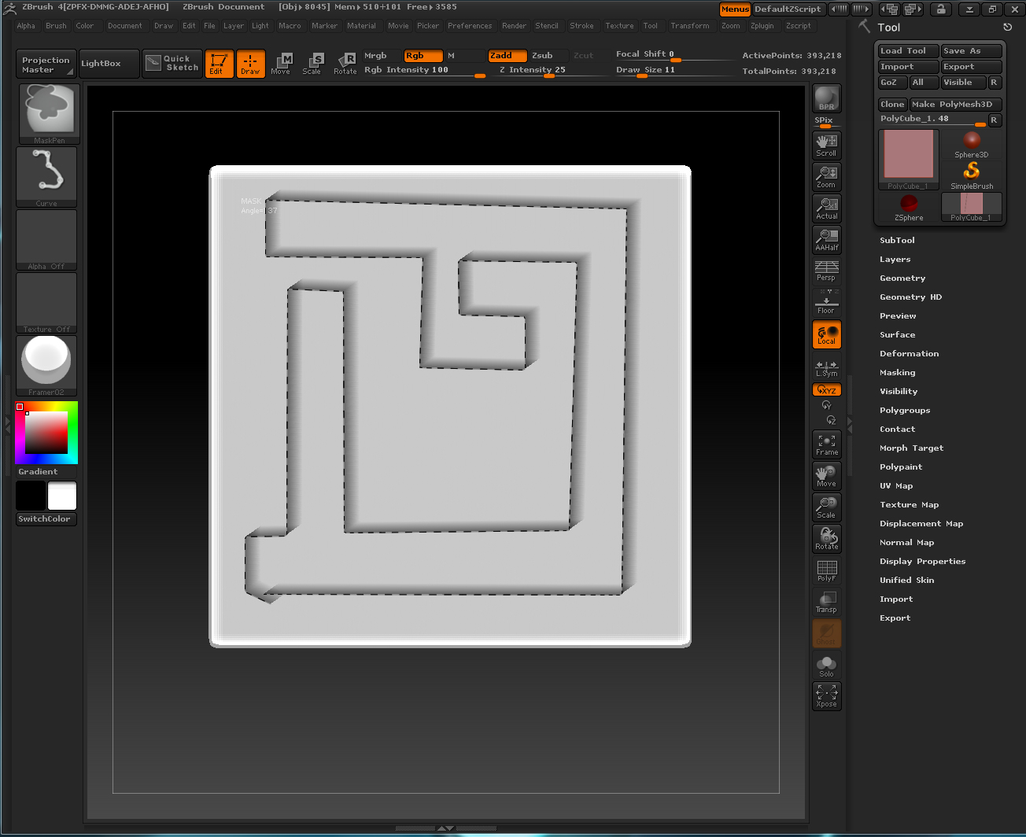Expand the Masking subpalette
Image resolution: width=1026 pixels, height=837 pixels.
(x=898, y=373)
